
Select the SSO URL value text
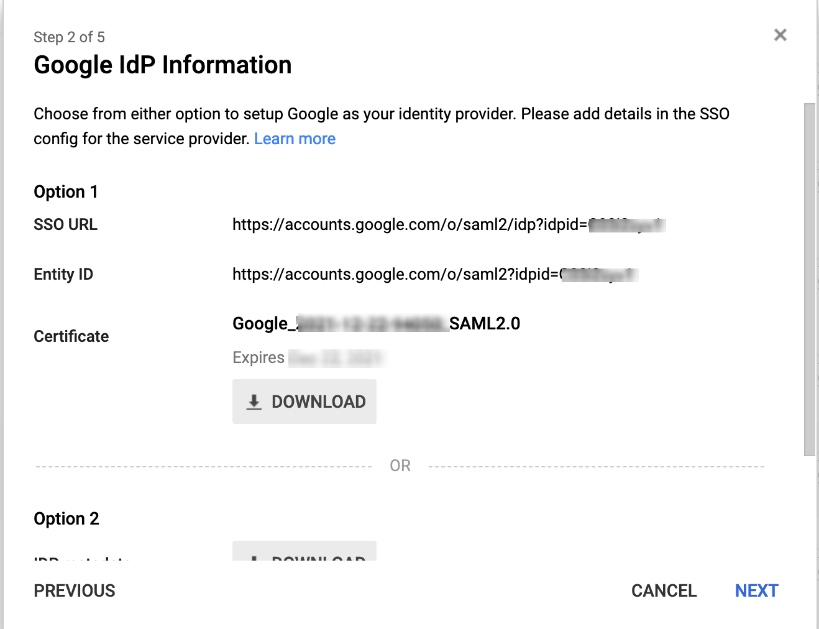point(449,224)
